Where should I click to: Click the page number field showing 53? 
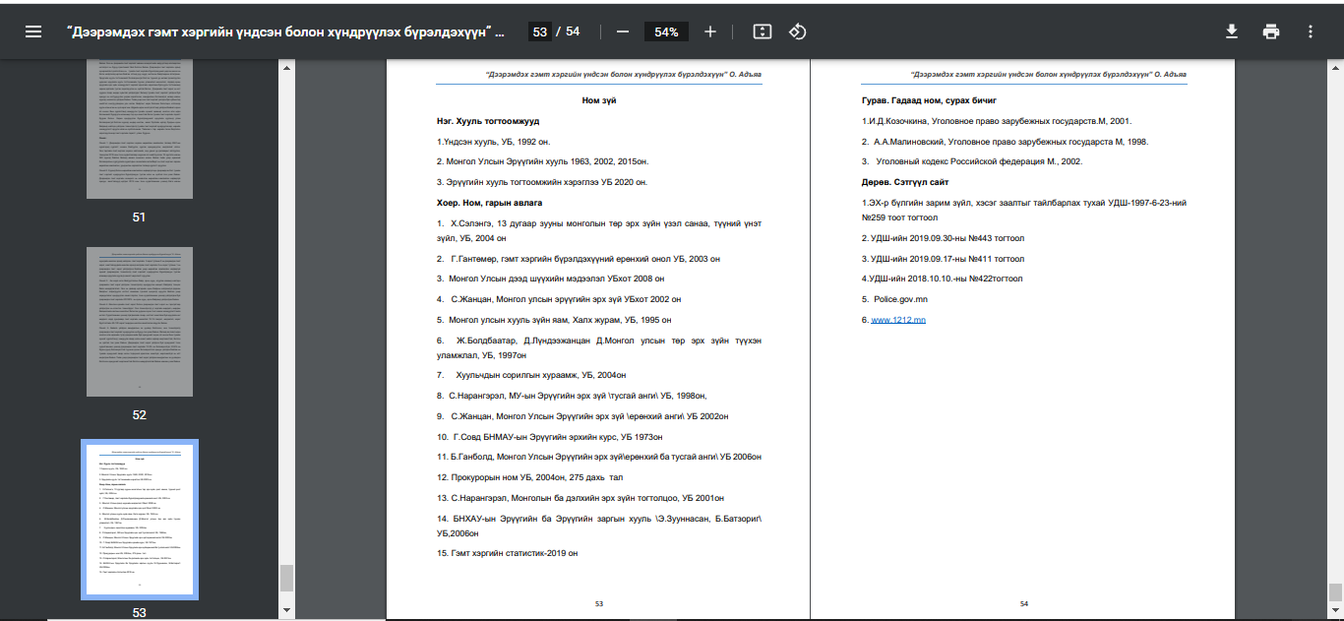539,31
